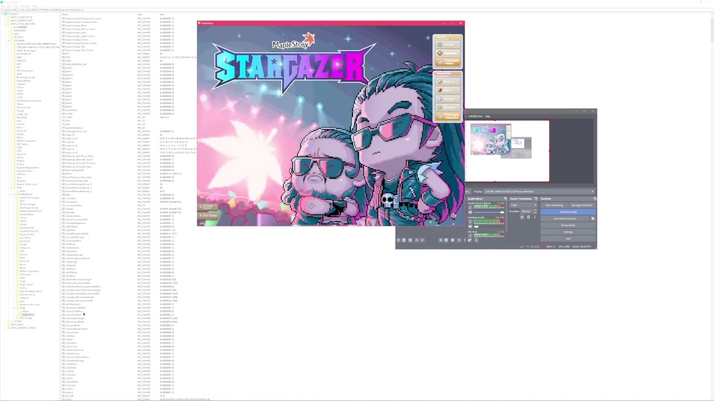Open the Edit menu in Registry Editor
Viewport: 714px width, 401px height.
[9, 6]
